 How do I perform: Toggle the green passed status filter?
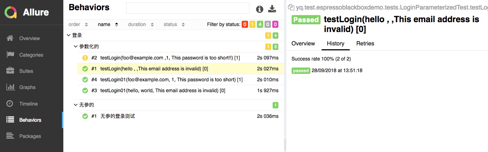260,24
